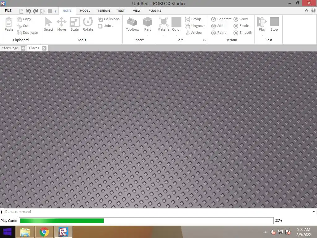Close the Place1 tab
Viewport: 317px width, 238px height.
[x=44, y=48]
